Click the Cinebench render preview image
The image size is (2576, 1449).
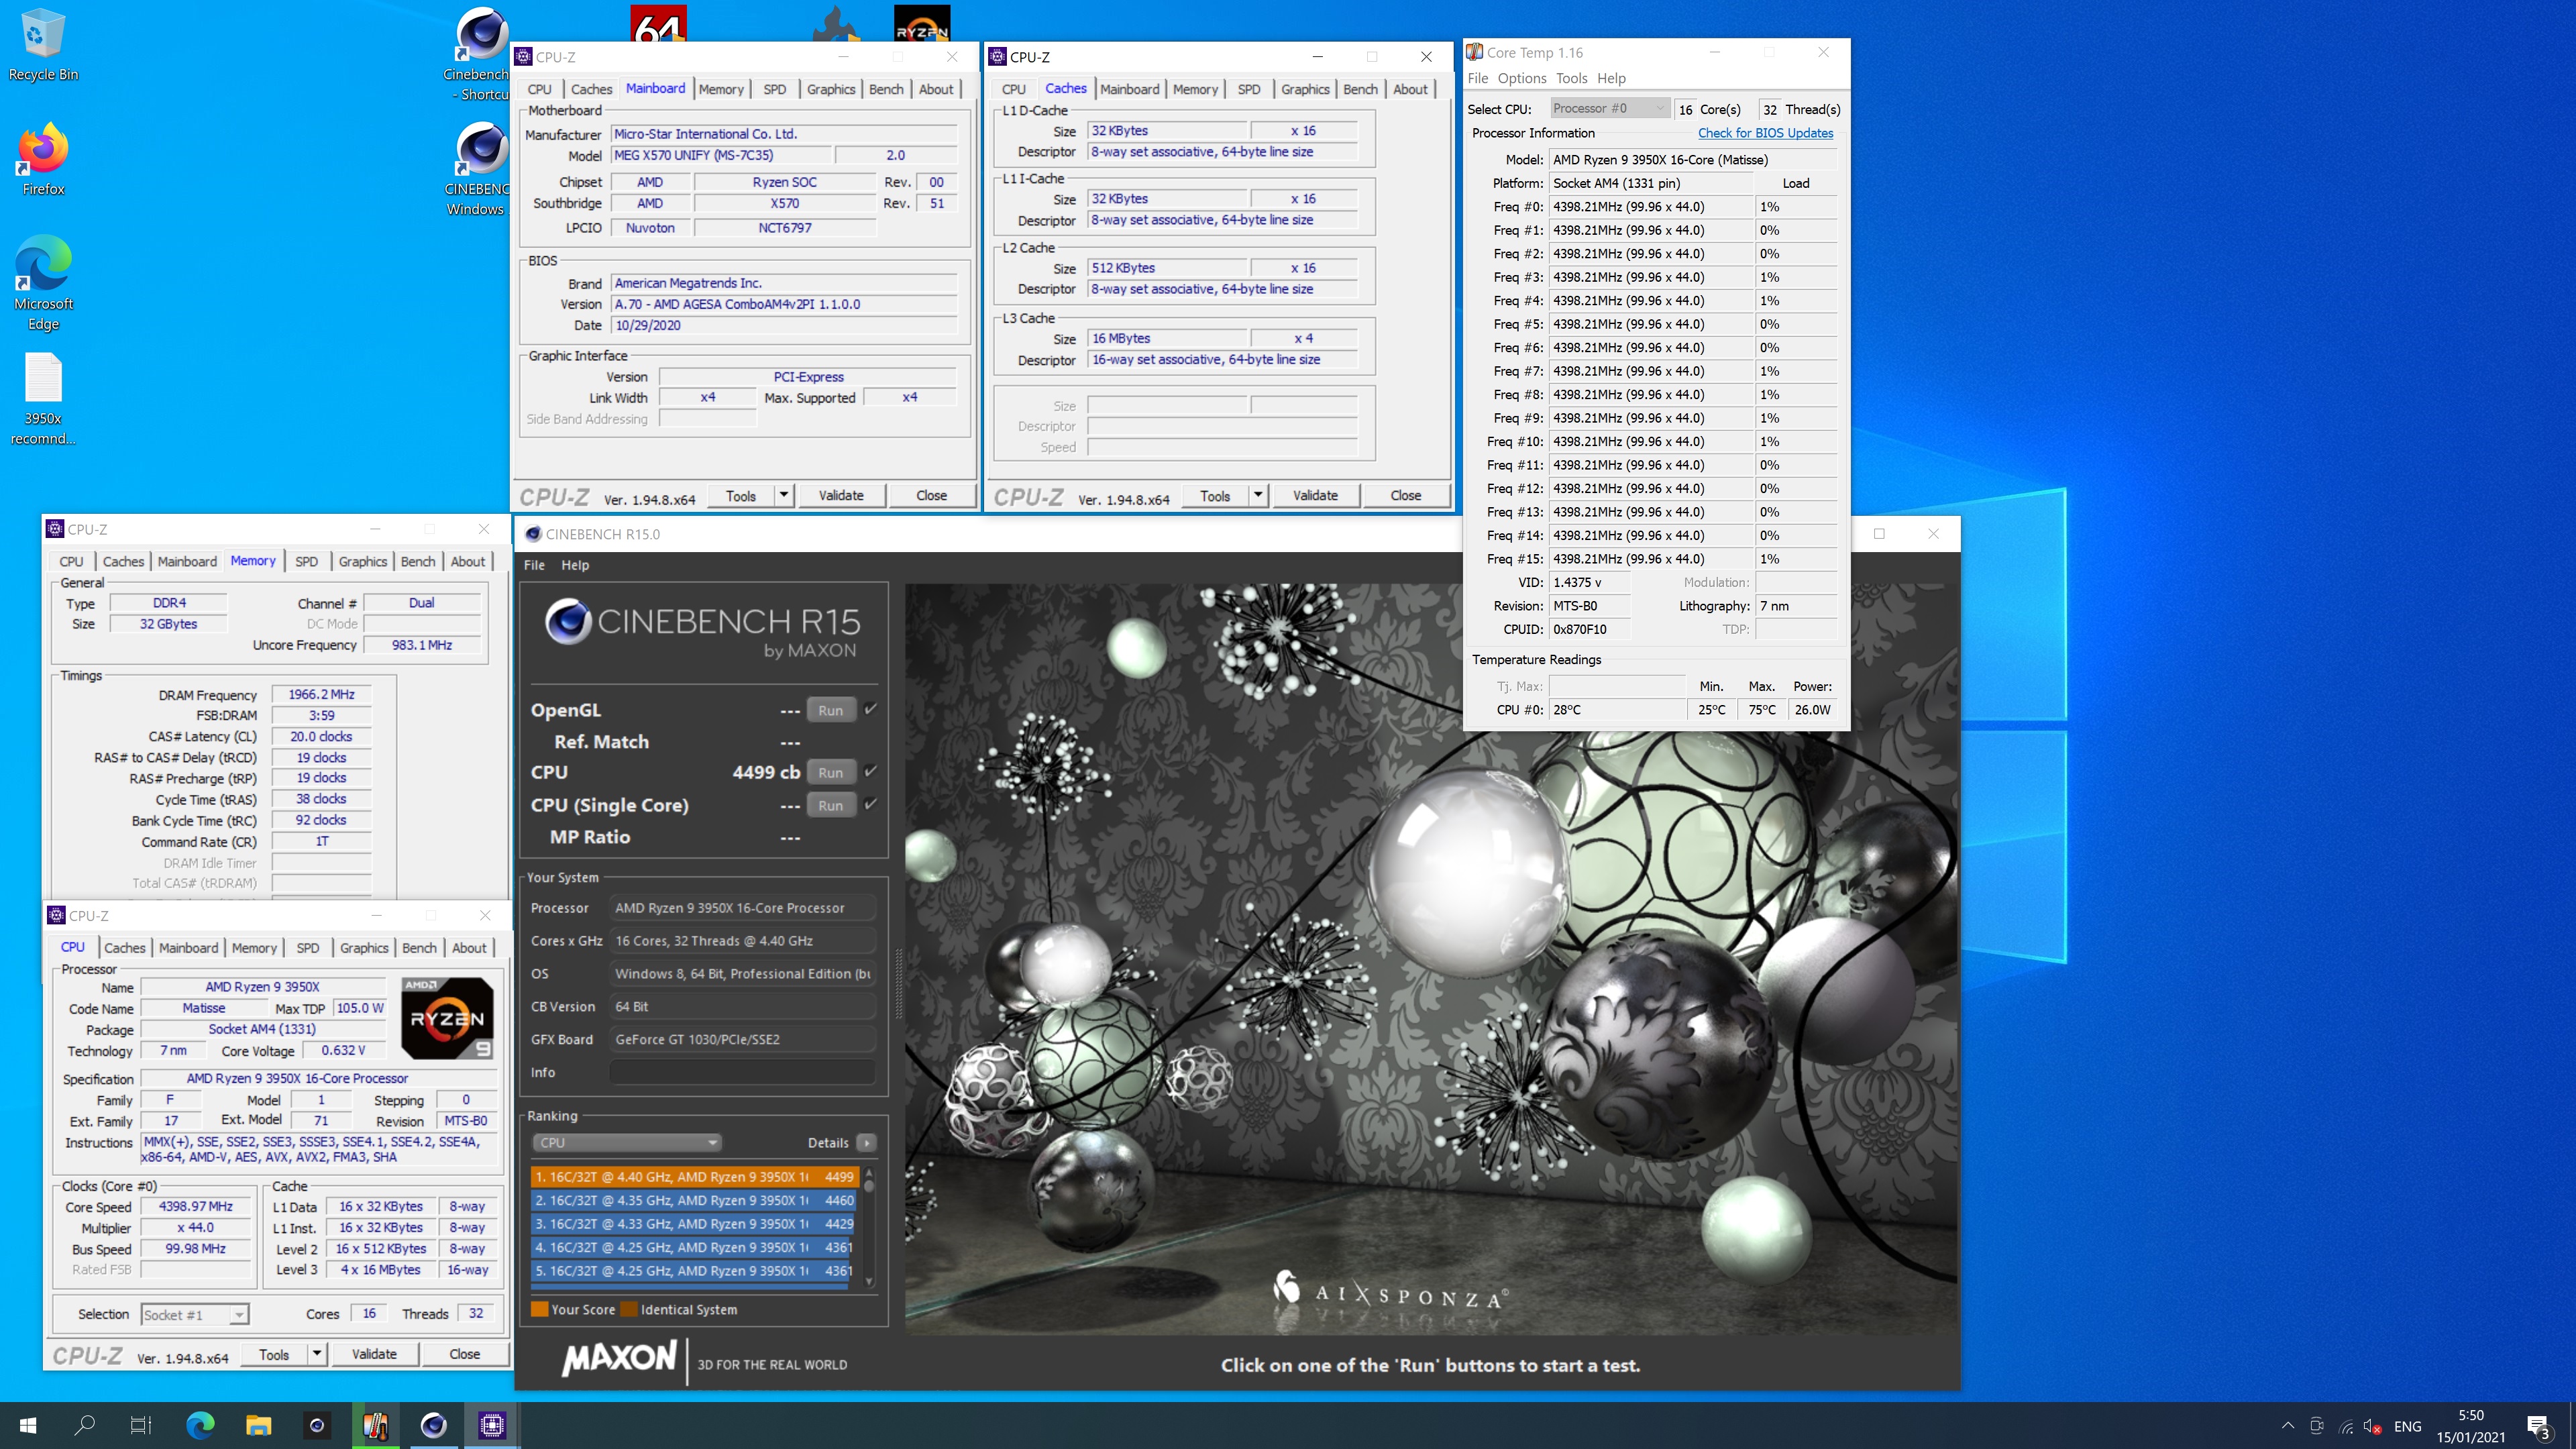1430,960
